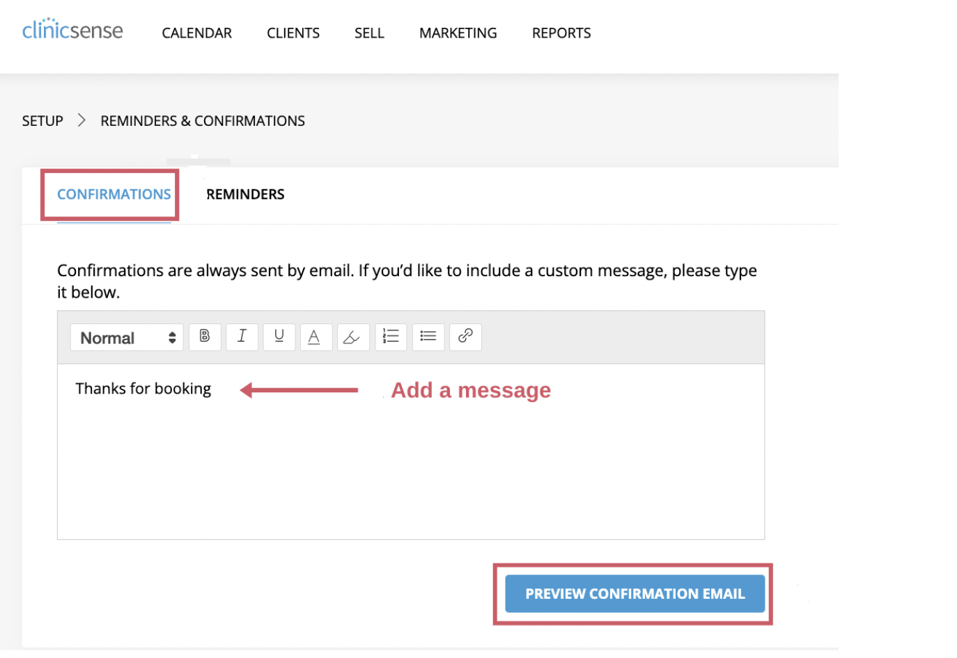Open the Clients menu
The width and height of the screenshot is (957, 658).
tap(293, 33)
